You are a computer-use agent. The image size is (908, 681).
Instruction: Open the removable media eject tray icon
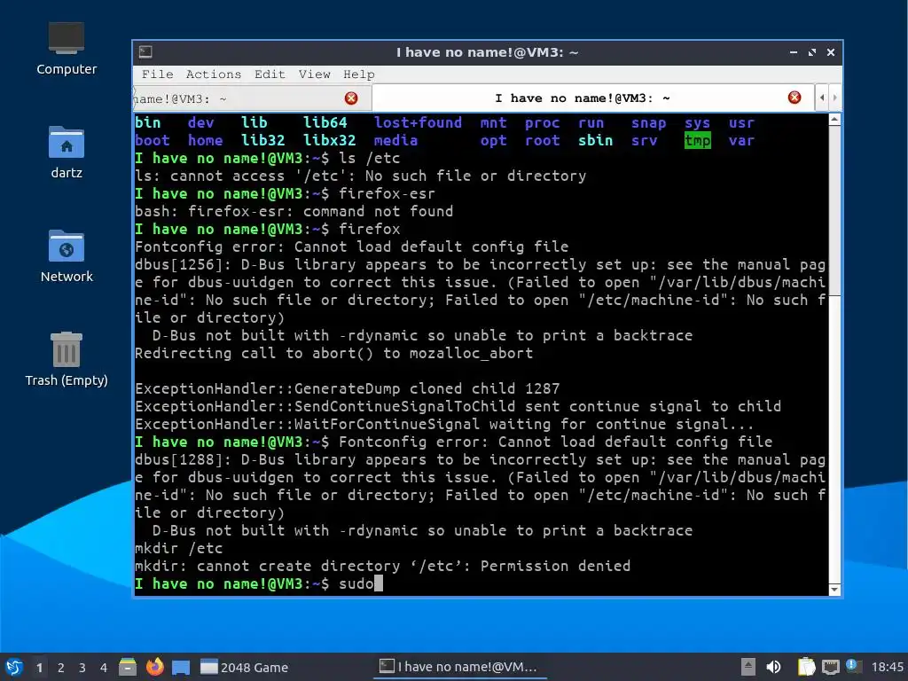748,667
